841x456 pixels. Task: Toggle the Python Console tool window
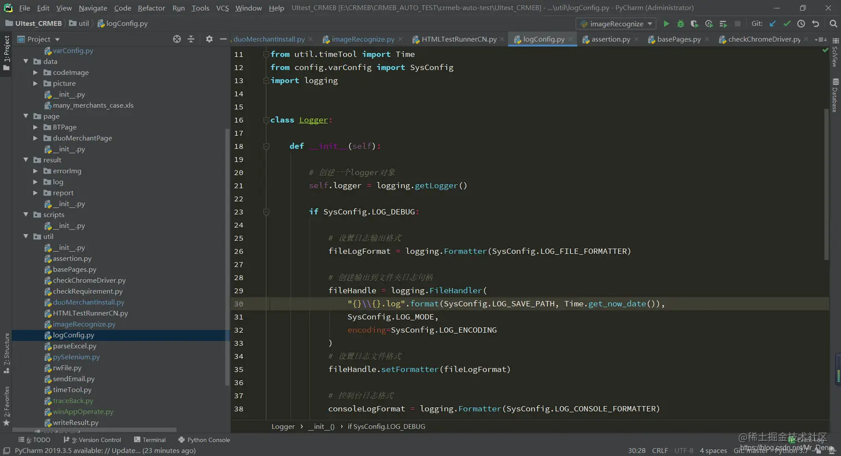click(x=204, y=440)
